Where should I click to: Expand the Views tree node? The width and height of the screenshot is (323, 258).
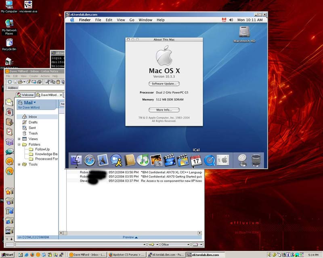pos(19,139)
